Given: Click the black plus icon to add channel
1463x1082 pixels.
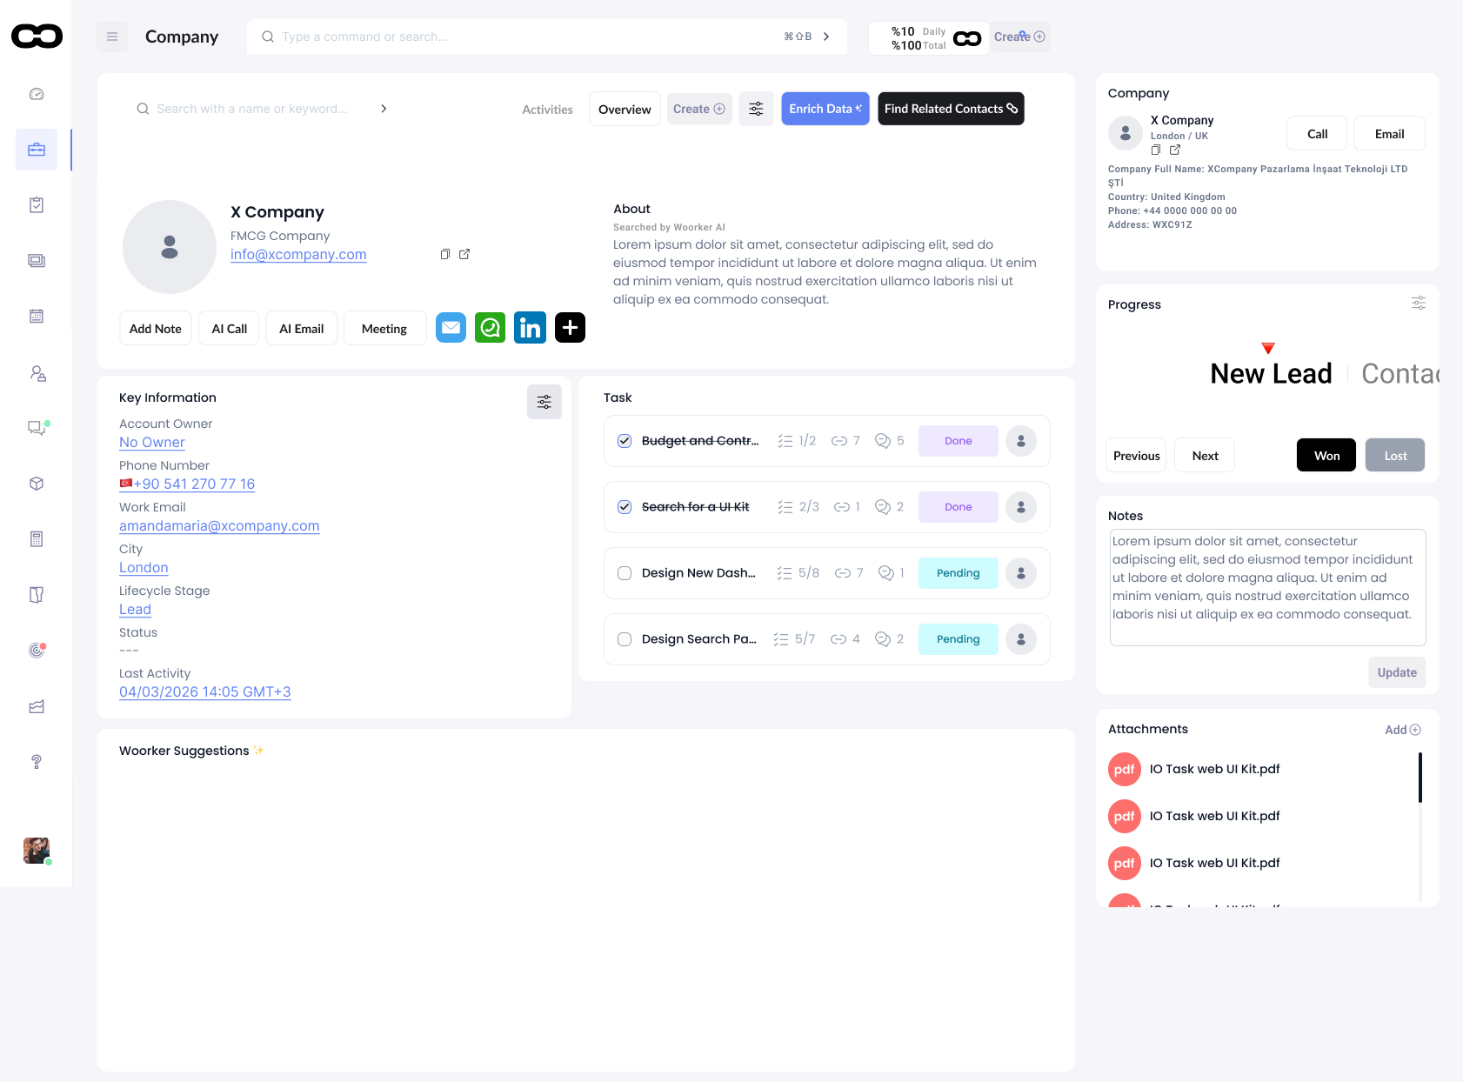Looking at the screenshot, I should [x=570, y=328].
